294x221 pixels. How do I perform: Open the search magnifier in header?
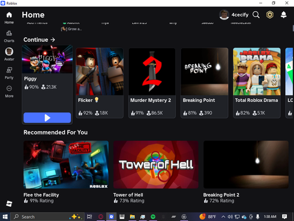[x=256, y=15]
